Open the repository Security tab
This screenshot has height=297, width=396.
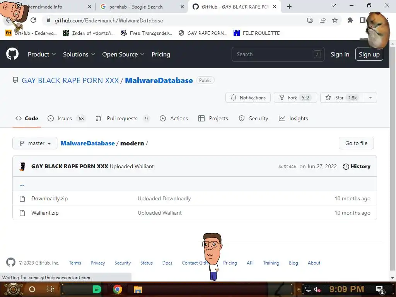253,118
